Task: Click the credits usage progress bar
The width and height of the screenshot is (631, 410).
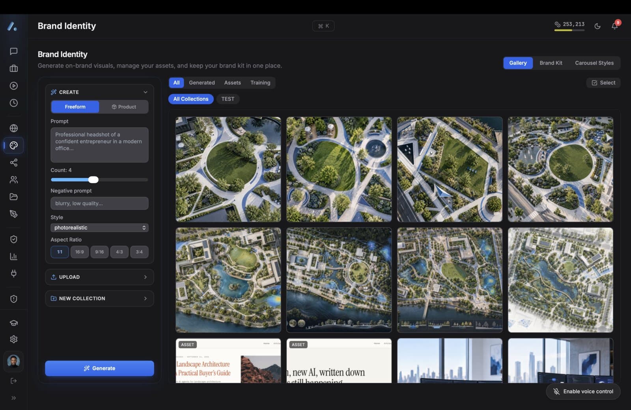Action: coord(569,30)
